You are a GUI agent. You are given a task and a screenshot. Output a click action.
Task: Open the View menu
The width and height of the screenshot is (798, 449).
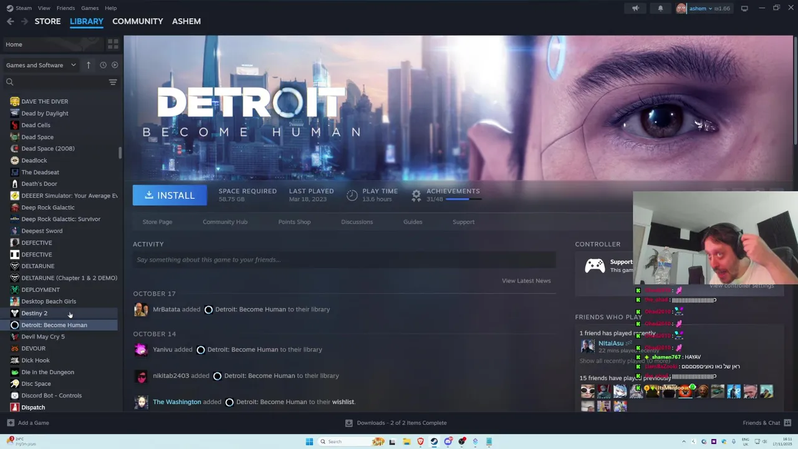point(44,8)
